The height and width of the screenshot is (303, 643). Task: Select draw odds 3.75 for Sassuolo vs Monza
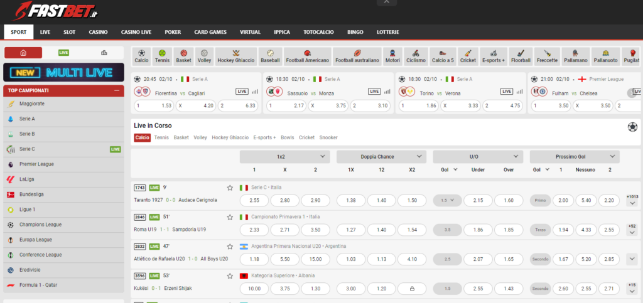tap(328, 105)
